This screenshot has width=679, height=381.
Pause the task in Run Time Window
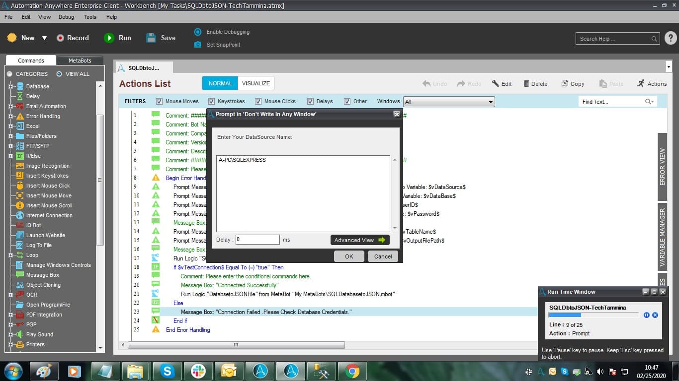[x=647, y=315]
